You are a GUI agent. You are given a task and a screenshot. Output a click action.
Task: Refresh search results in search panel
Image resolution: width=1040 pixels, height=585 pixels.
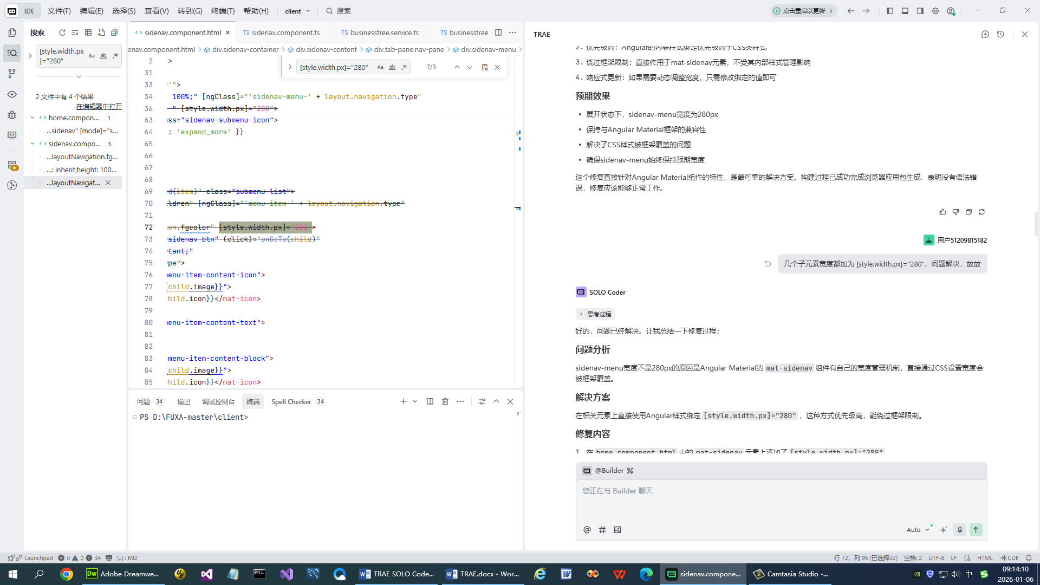62,32
